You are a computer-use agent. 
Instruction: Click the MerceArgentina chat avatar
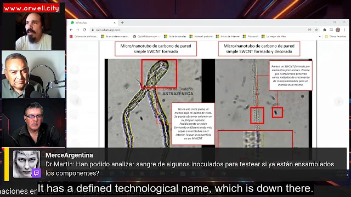(x=26, y=164)
